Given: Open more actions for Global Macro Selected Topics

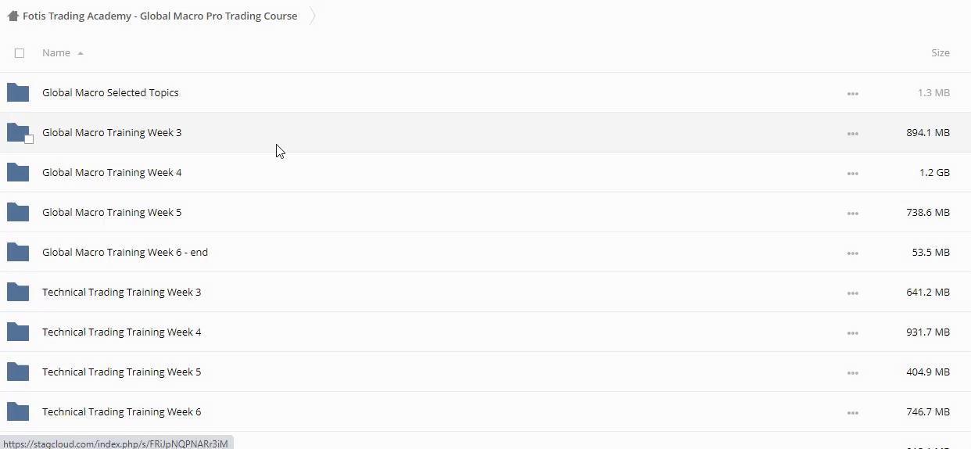Looking at the screenshot, I should [852, 94].
